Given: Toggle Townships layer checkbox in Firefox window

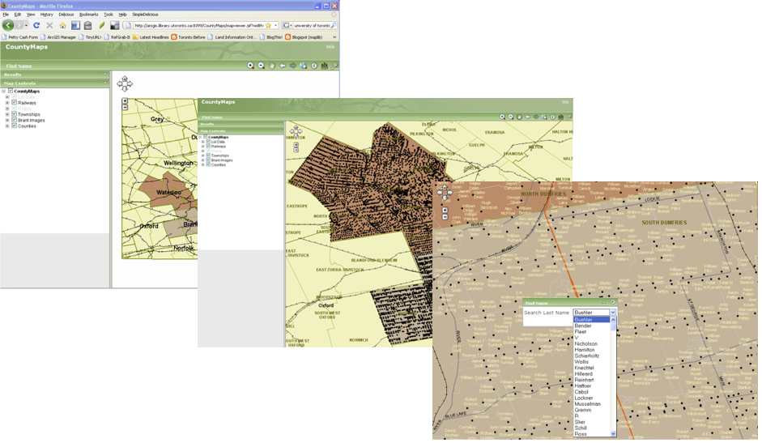Looking at the screenshot, I should tap(14, 114).
